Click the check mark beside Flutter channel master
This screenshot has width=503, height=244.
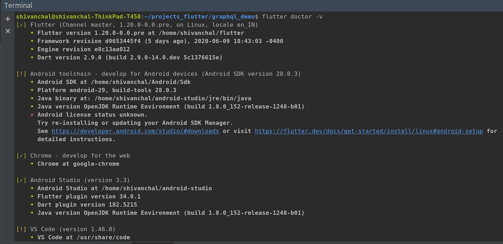pyautogui.click(x=21, y=25)
